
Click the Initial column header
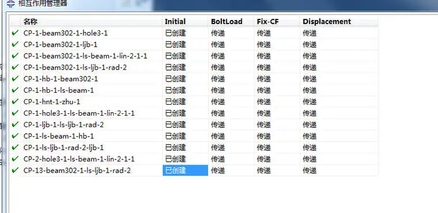186,21
